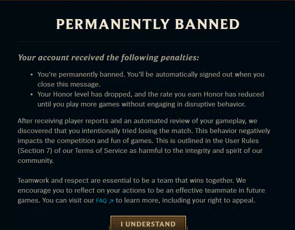295x230 pixels.
Task: Click the account penalties italic subheading
Action: tap(108, 58)
